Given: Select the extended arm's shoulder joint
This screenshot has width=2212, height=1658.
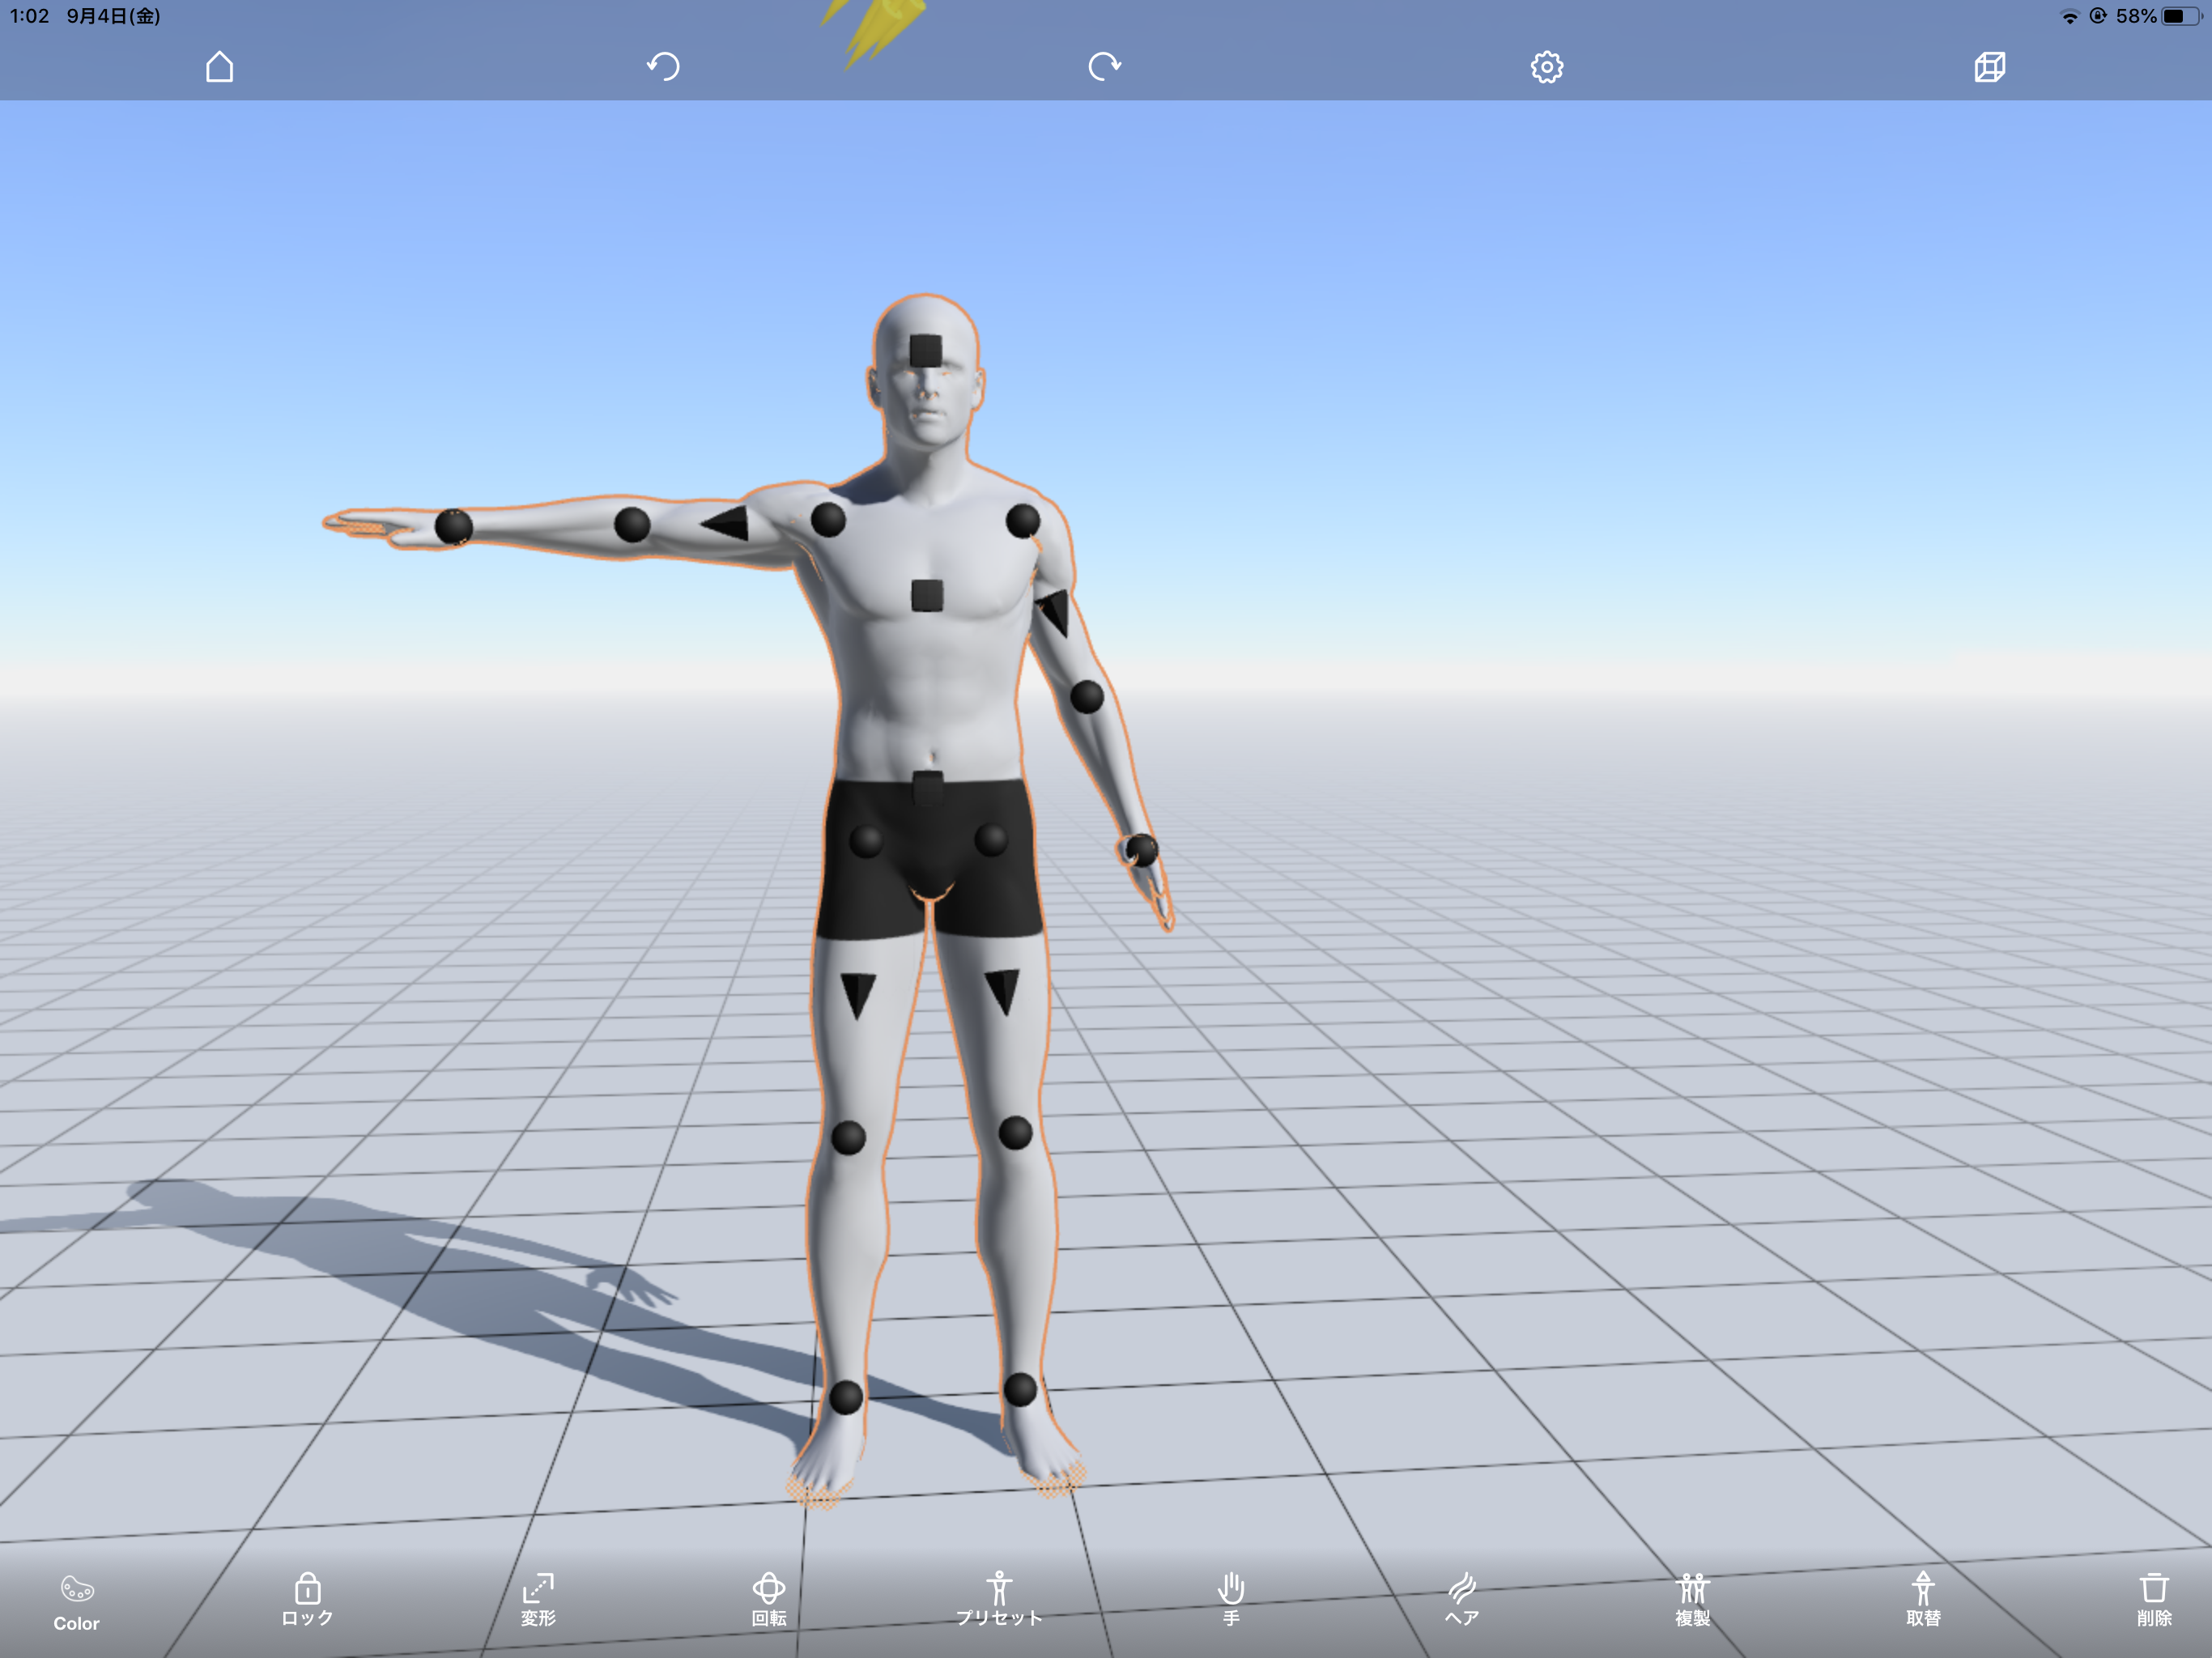Looking at the screenshot, I should 828,520.
